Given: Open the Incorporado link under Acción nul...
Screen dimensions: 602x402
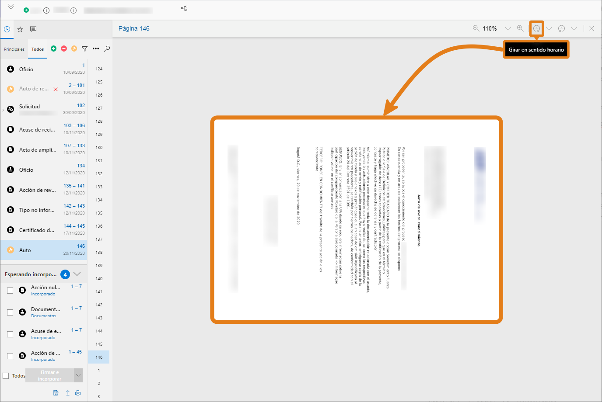Looking at the screenshot, I should coord(43,294).
